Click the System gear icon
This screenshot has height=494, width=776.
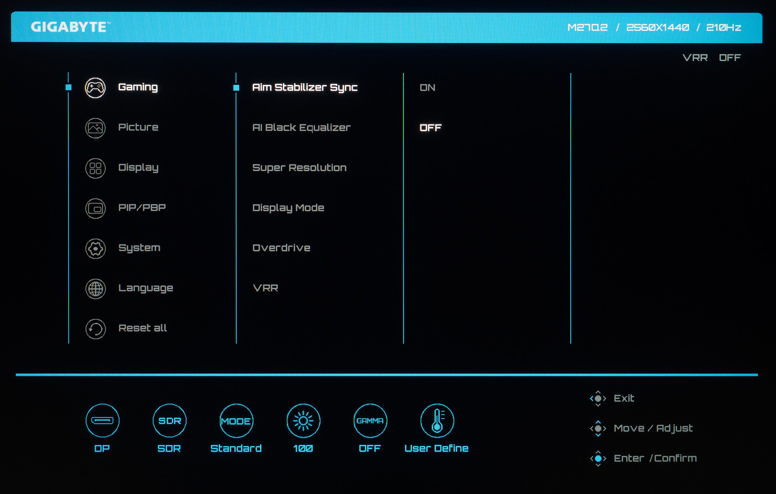click(96, 249)
